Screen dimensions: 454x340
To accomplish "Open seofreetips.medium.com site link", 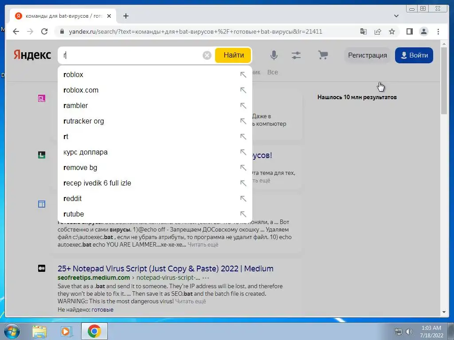I will pyautogui.click(x=94, y=278).
